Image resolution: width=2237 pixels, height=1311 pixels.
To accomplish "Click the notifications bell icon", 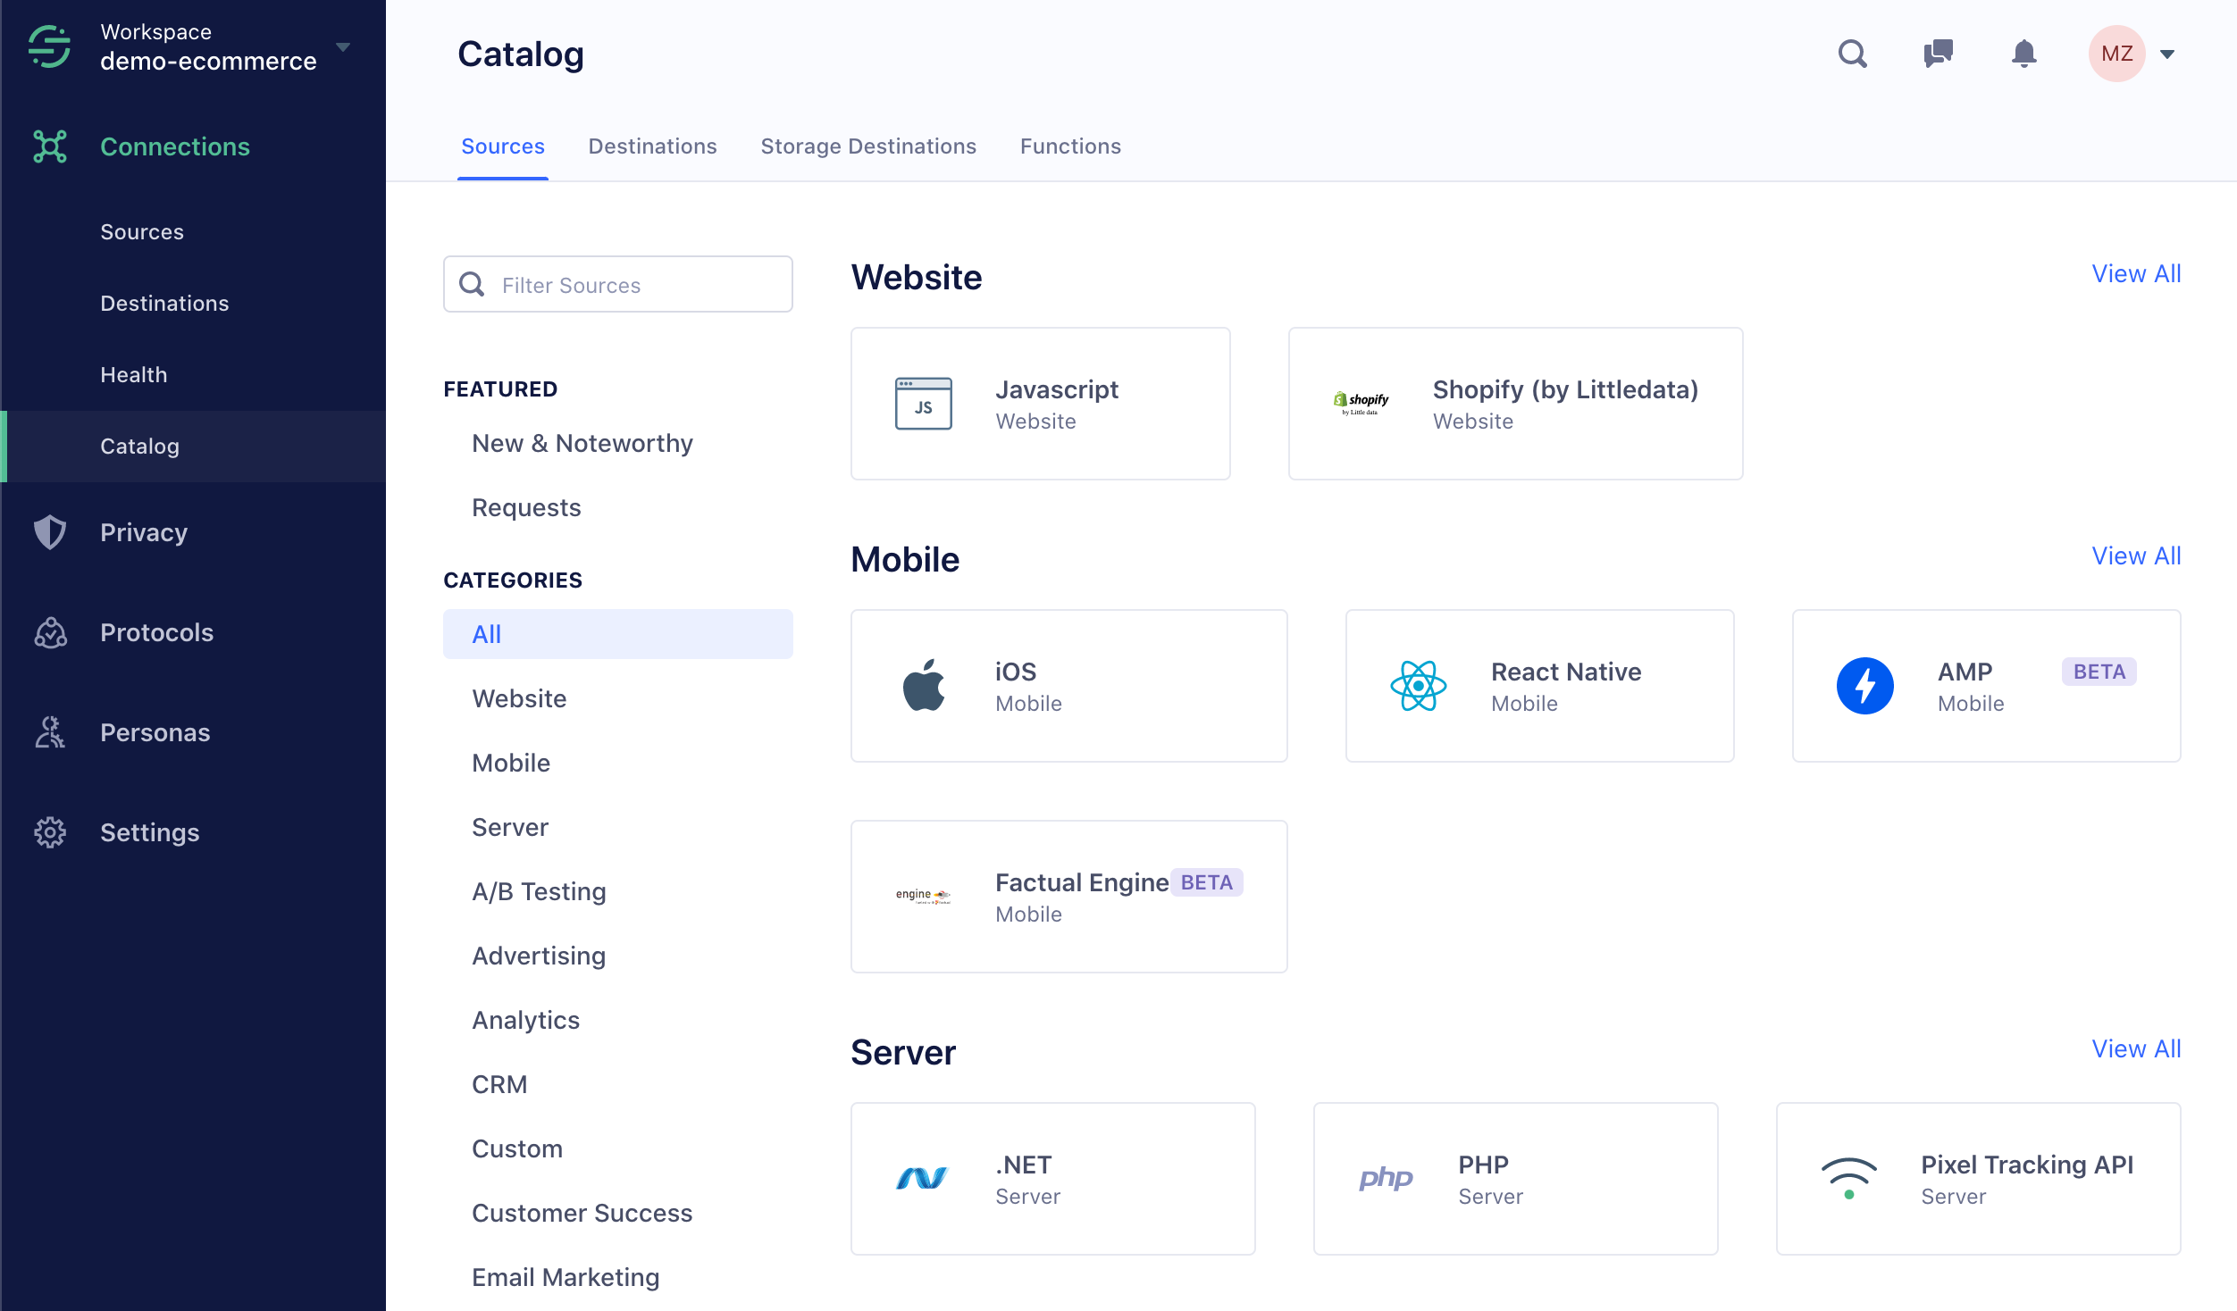I will tap(2023, 53).
